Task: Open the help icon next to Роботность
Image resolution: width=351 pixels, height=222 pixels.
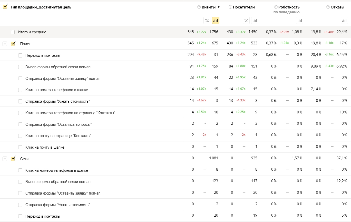Action: tap(276, 7)
